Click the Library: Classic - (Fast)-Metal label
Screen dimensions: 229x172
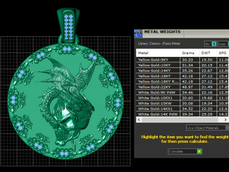159,43
